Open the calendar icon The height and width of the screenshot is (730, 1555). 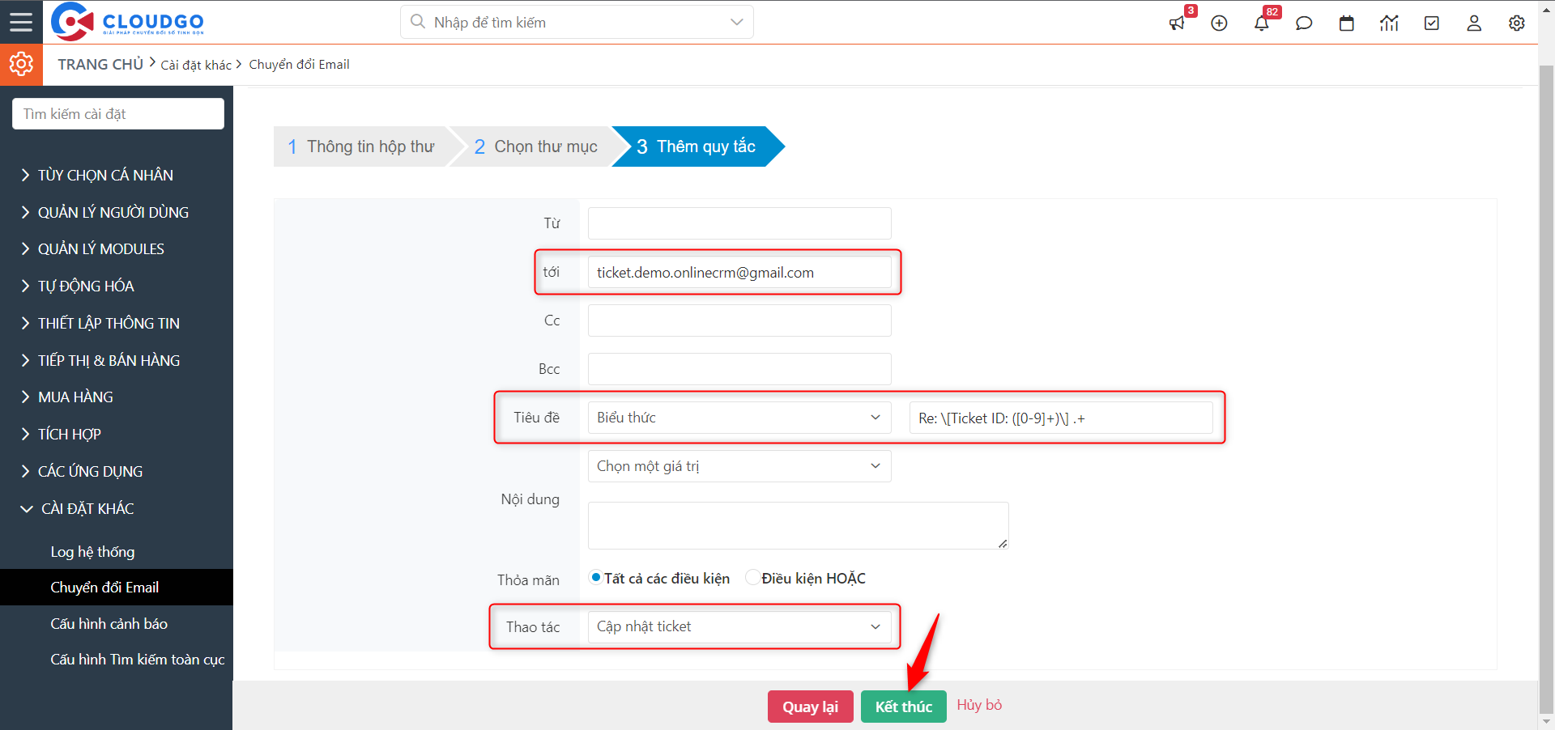[x=1346, y=23]
